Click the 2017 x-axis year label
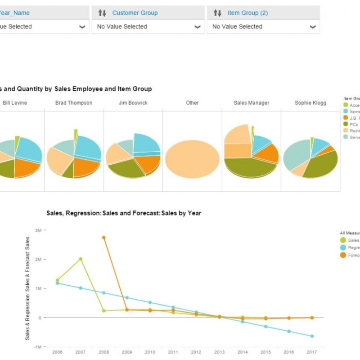 click(312, 352)
